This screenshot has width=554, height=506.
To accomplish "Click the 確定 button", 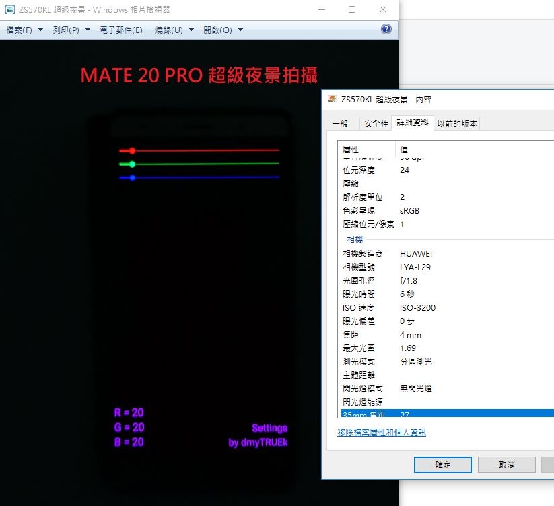I will click(443, 465).
